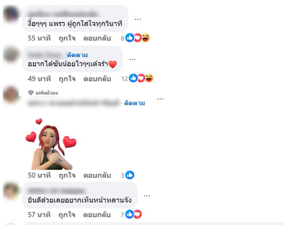Open three-dot menu on the ซันน้อย comment
This screenshot has height=225, width=284.
coord(132,59)
